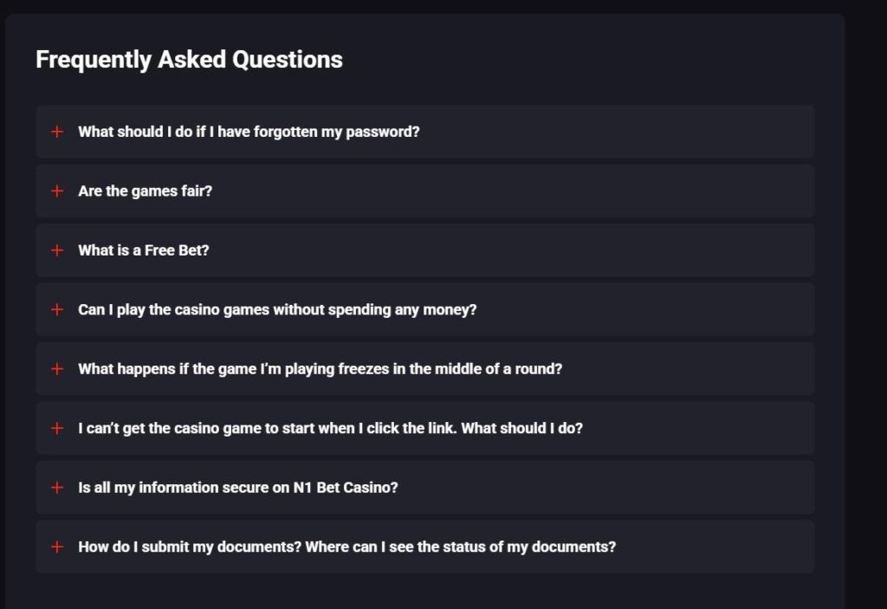Click plus icon beside information security question
Screen dimensions: 887x609
pos(57,488)
